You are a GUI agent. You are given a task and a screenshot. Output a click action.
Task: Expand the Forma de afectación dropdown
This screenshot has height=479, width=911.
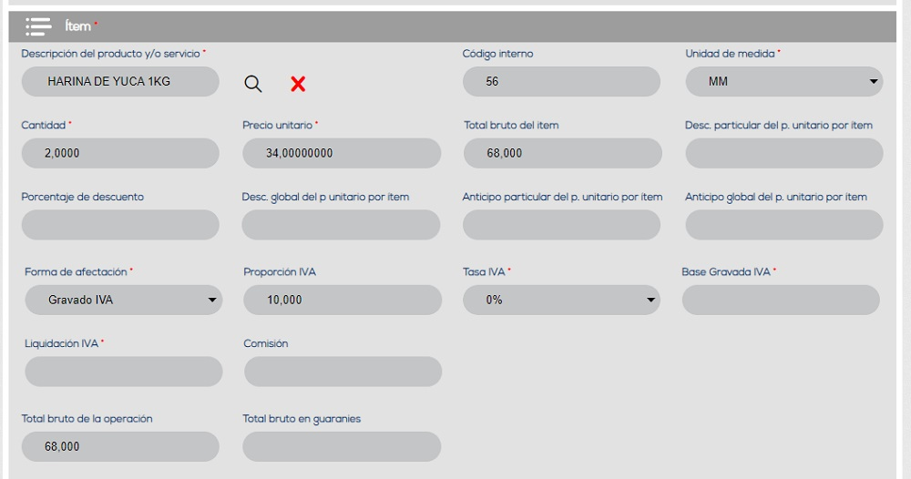tap(123, 300)
